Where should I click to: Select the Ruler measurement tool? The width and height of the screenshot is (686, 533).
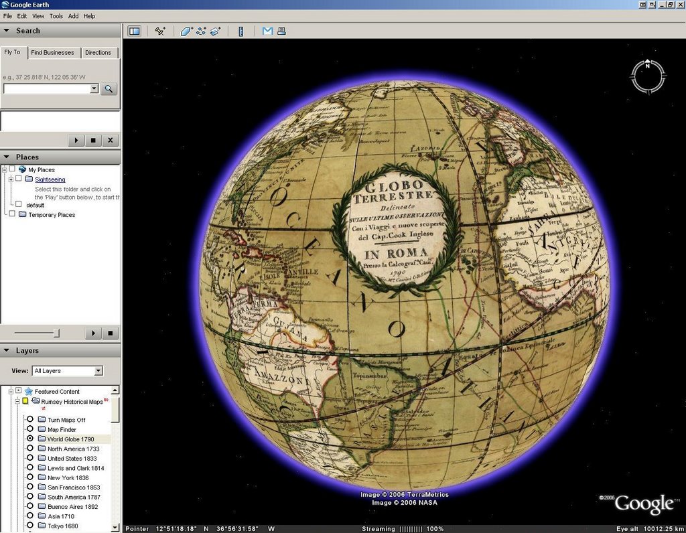point(241,31)
